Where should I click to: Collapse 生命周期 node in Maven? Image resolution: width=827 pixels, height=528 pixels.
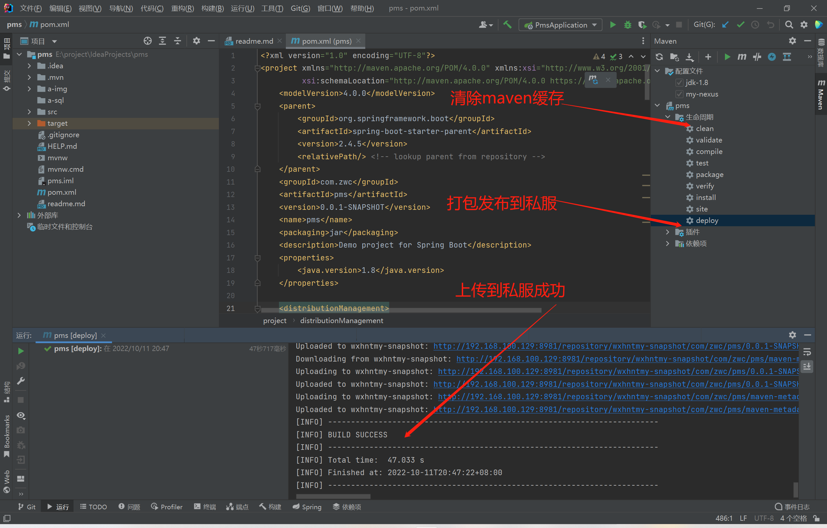(667, 117)
